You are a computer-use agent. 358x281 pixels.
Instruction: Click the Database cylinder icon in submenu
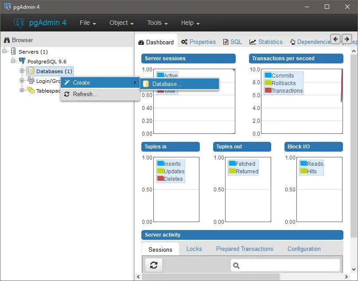coord(146,84)
